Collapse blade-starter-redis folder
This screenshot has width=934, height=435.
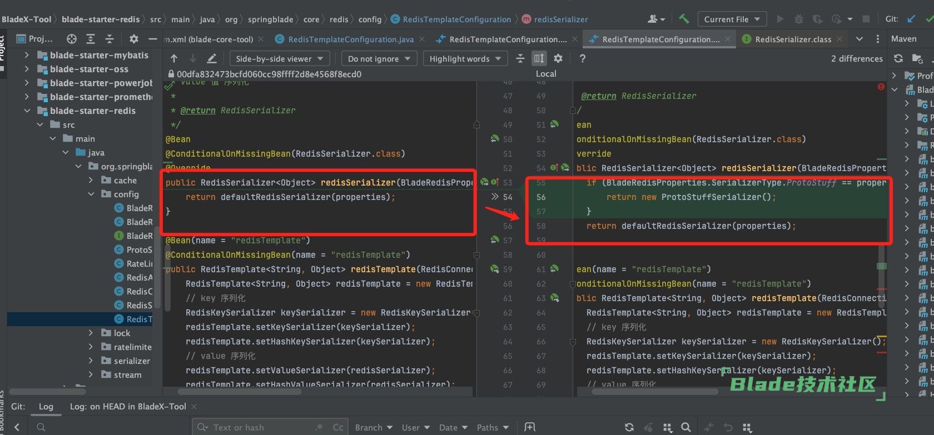[x=27, y=111]
